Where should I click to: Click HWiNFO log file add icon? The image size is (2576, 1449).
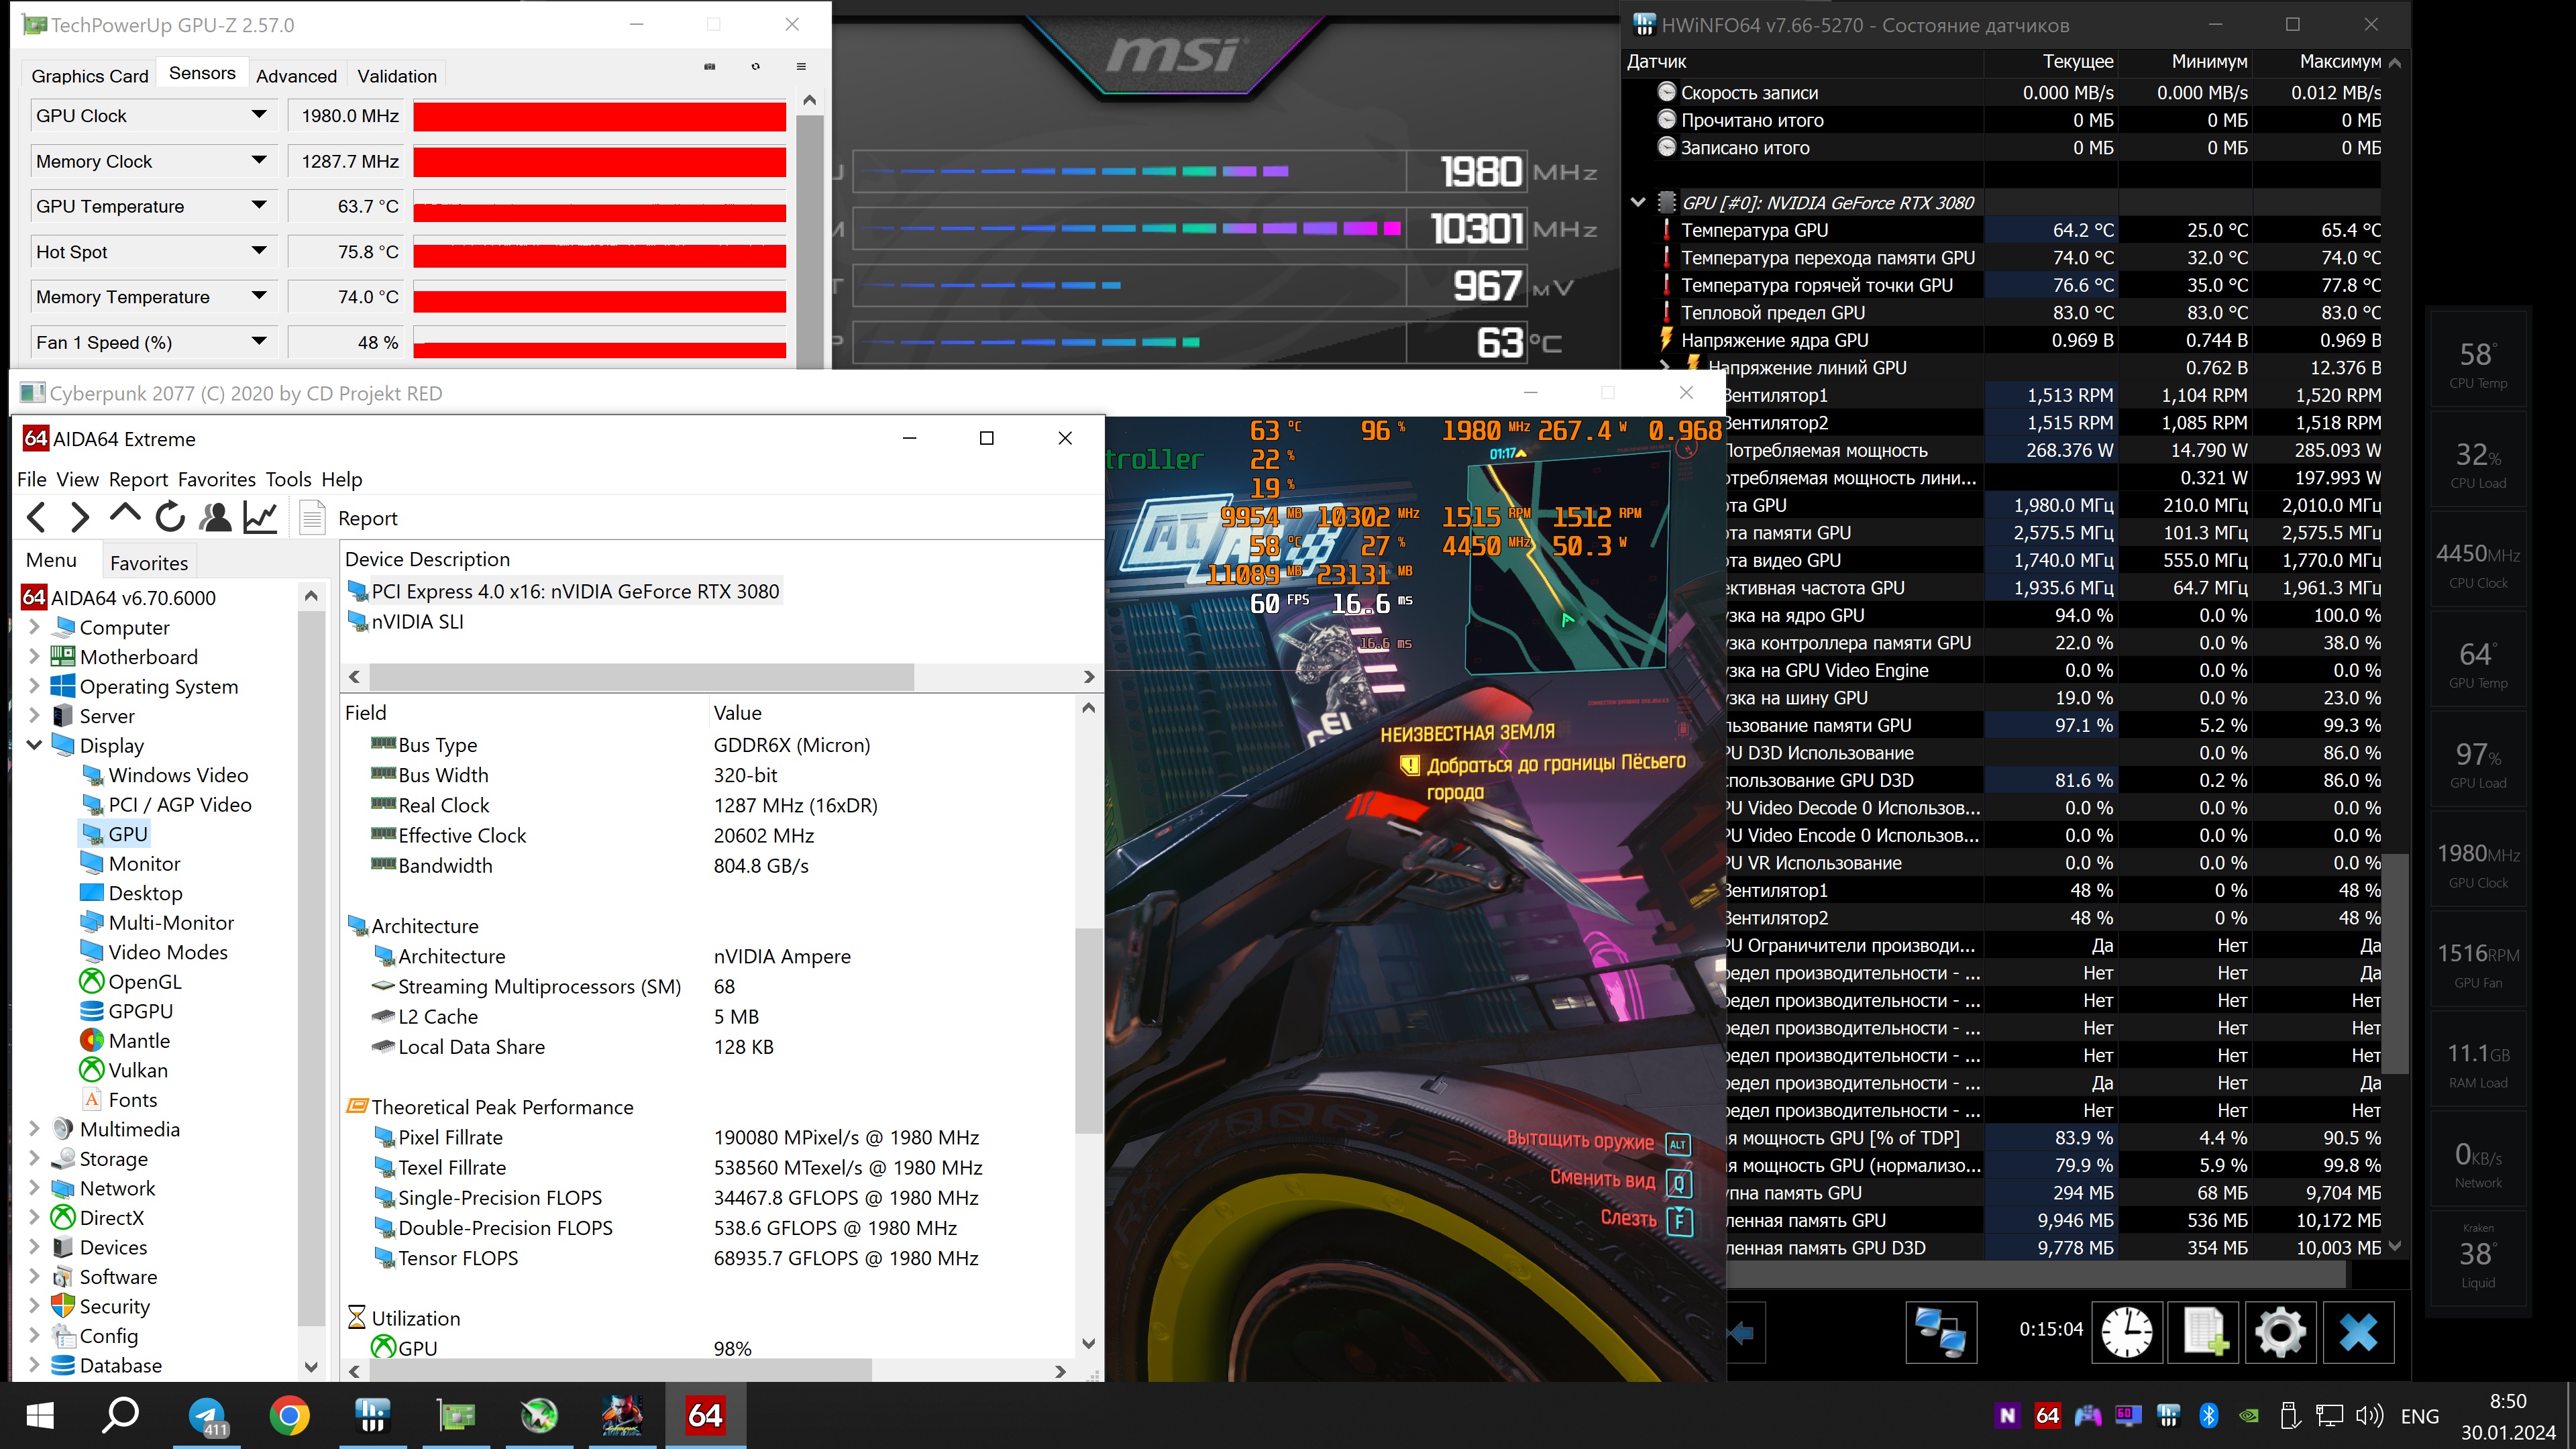pyautogui.click(x=2204, y=1332)
